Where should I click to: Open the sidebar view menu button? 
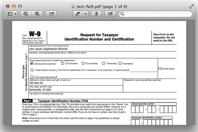tap(12, 14)
